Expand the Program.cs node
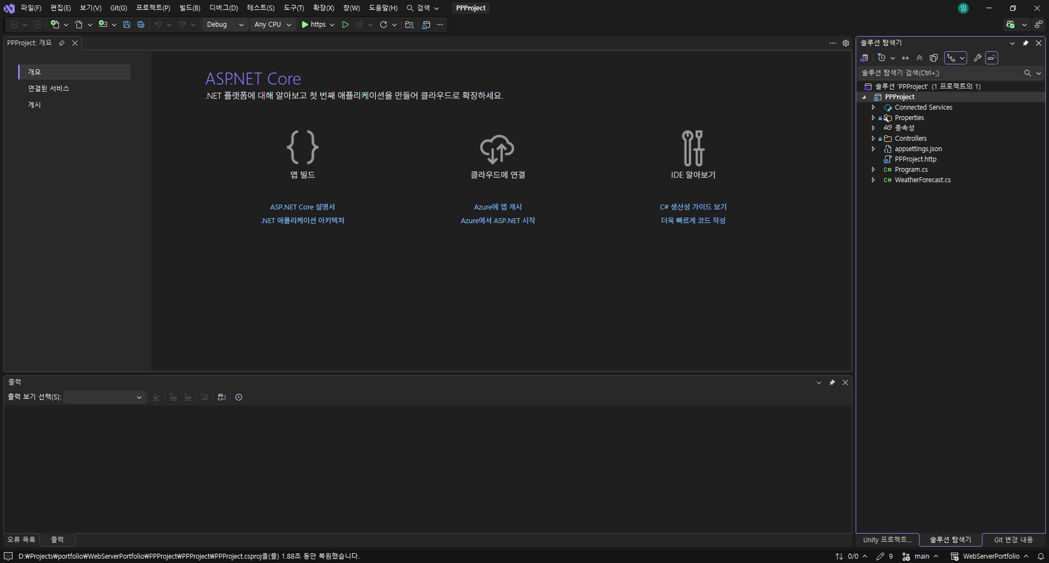Screen dimensions: 1049x563 (873, 170)
